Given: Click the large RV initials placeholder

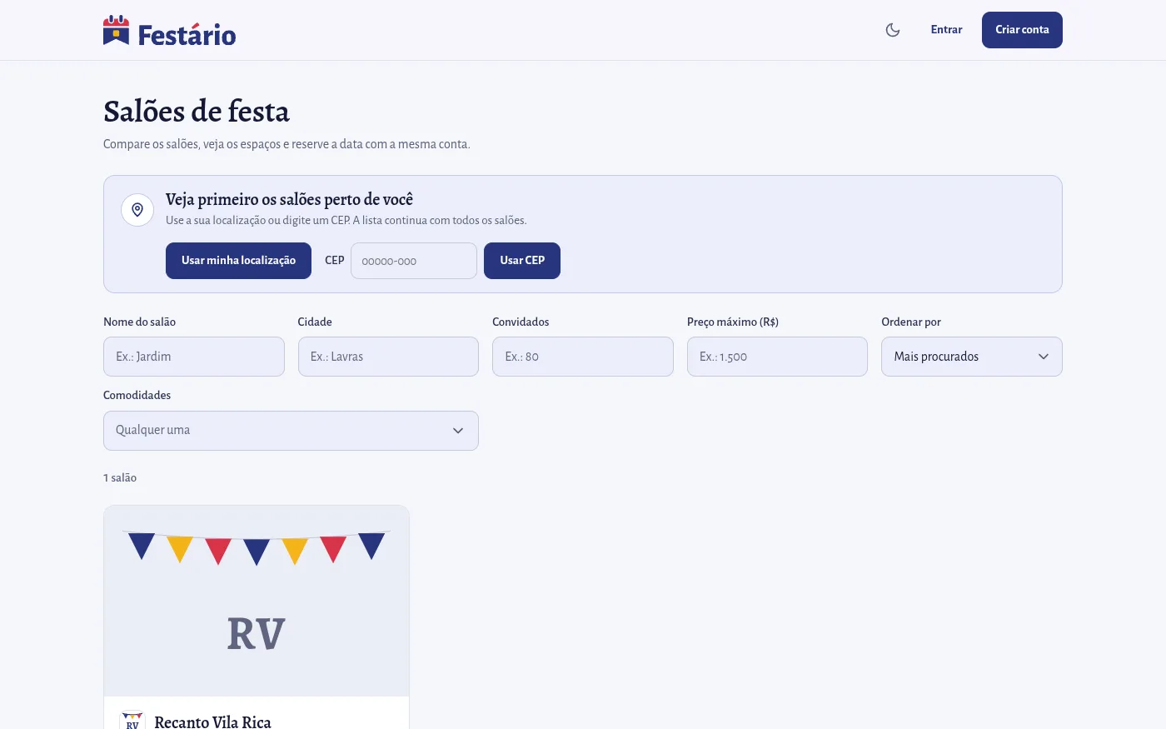Looking at the screenshot, I should click(257, 634).
